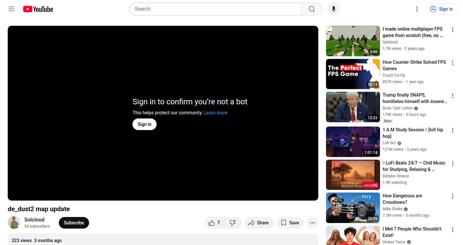Open options for I Met 7 People video

pyautogui.click(x=453, y=230)
